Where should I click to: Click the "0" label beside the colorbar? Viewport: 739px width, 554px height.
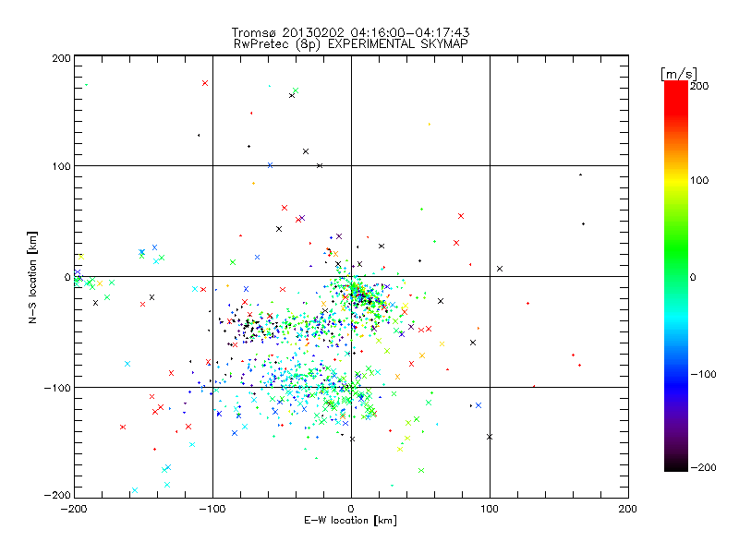coord(693,277)
